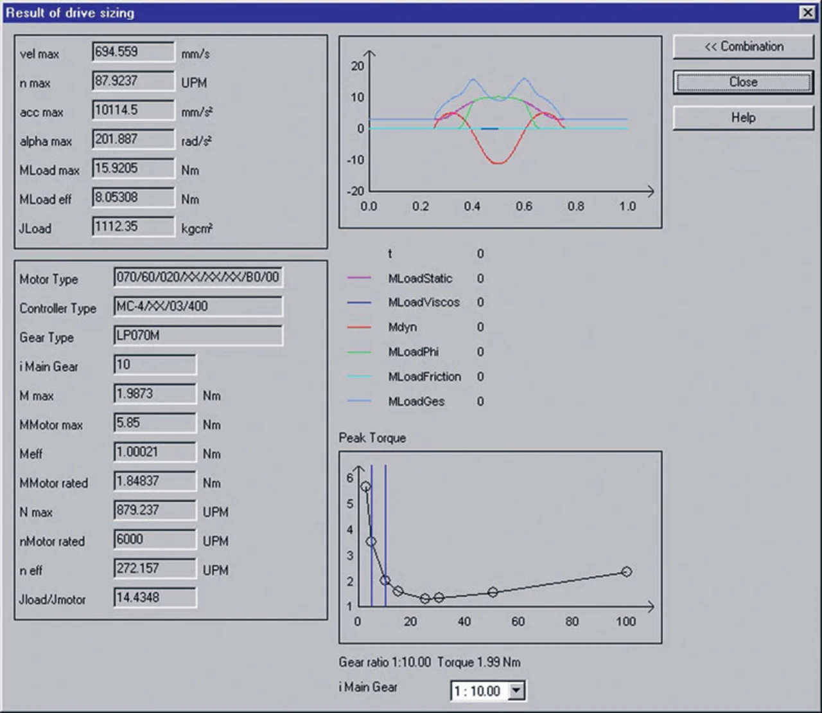Click the MLoadViscos dark blue legend line

click(x=359, y=302)
